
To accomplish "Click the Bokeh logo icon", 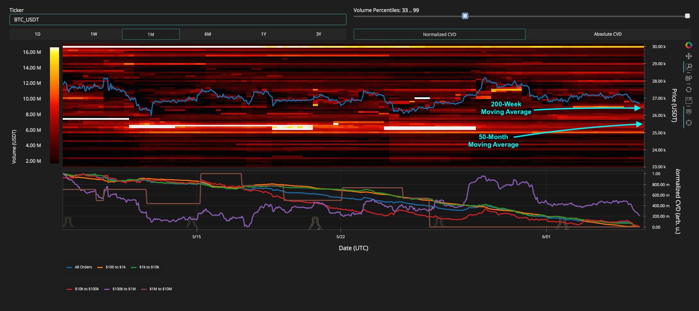I will point(688,45).
